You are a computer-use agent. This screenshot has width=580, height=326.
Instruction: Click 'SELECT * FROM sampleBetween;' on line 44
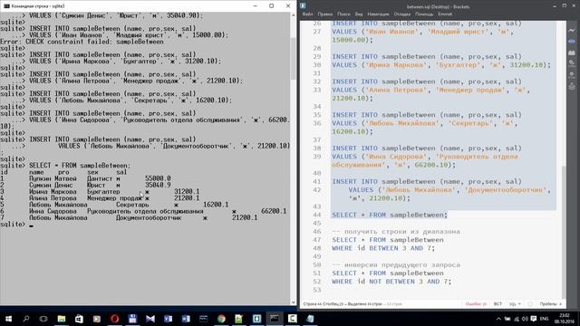pyautogui.click(x=390, y=215)
